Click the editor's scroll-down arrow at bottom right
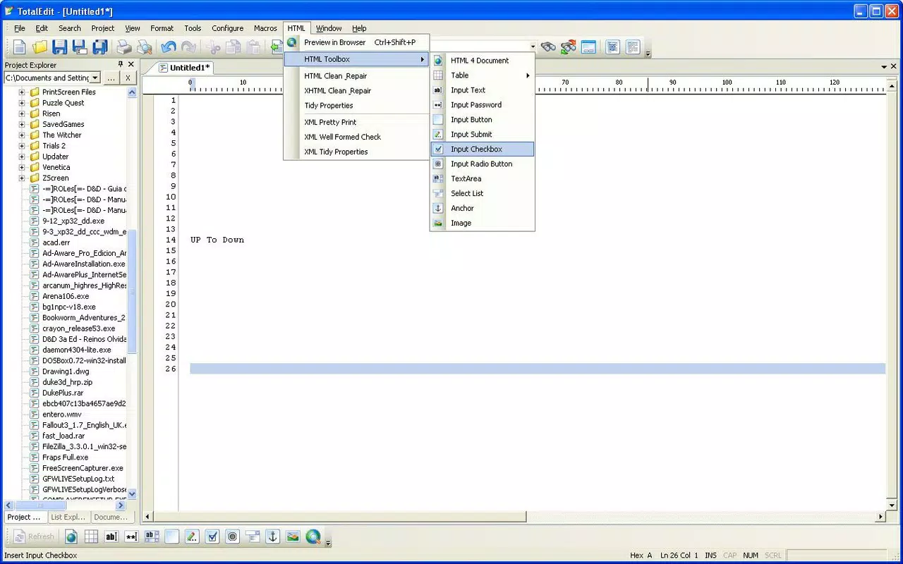The height and width of the screenshot is (564, 903). pyautogui.click(x=892, y=505)
